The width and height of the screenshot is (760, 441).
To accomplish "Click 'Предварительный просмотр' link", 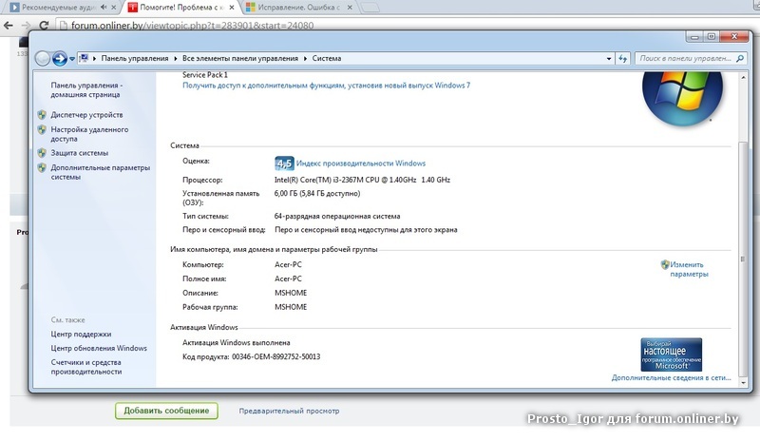I will click(x=289, y=411).
